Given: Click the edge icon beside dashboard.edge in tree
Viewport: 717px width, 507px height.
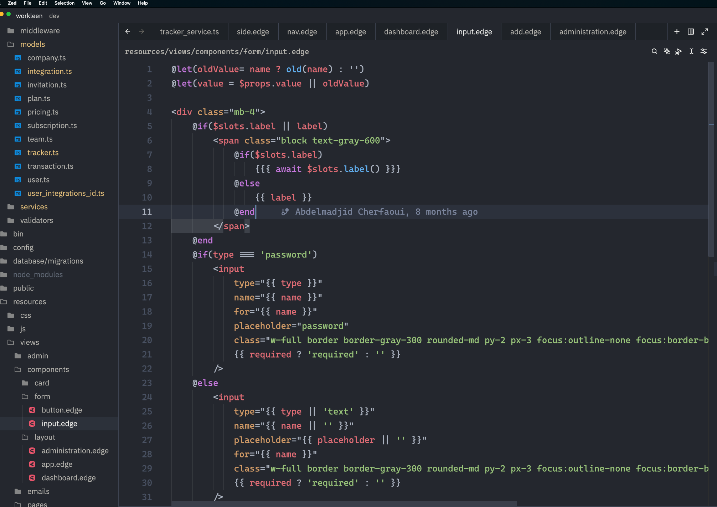Looking at the screenshot, I should (x=32, y=478).
